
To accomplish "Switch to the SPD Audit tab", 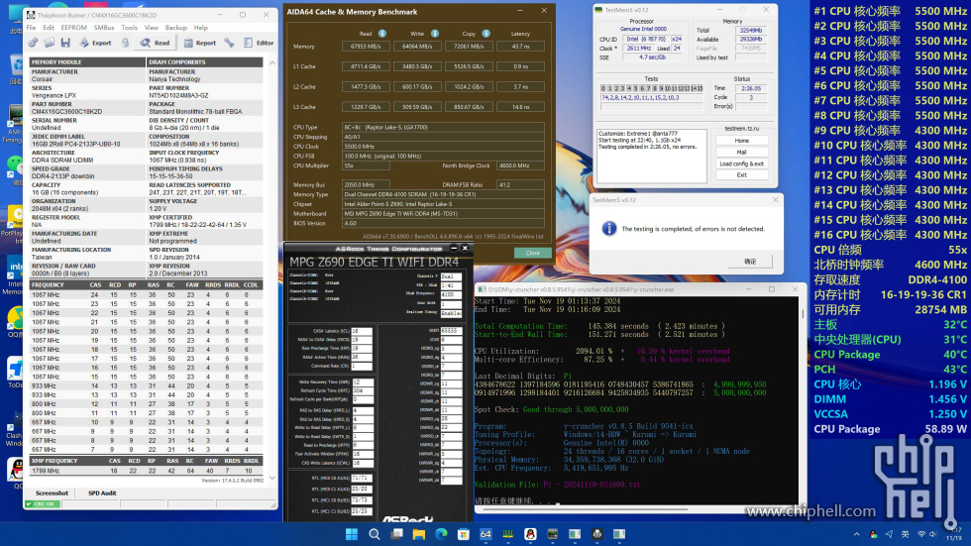I will (x=102, y=493).
